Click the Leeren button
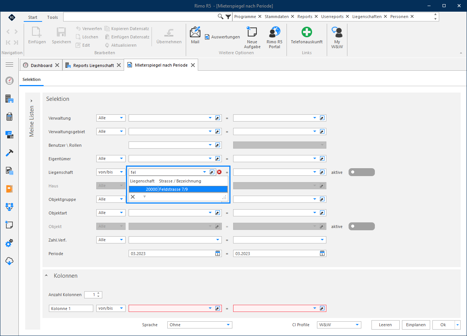The width and height of the screenshot is (467, 336). 385,325
